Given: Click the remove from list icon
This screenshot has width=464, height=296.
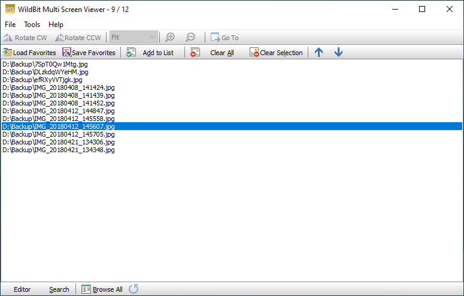Looking at the screenshot, I should coord(195,53).
